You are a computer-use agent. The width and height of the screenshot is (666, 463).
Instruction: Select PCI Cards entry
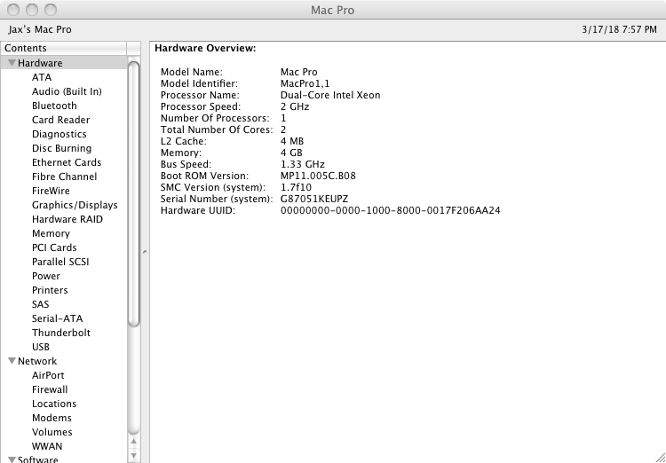point(54,247)
